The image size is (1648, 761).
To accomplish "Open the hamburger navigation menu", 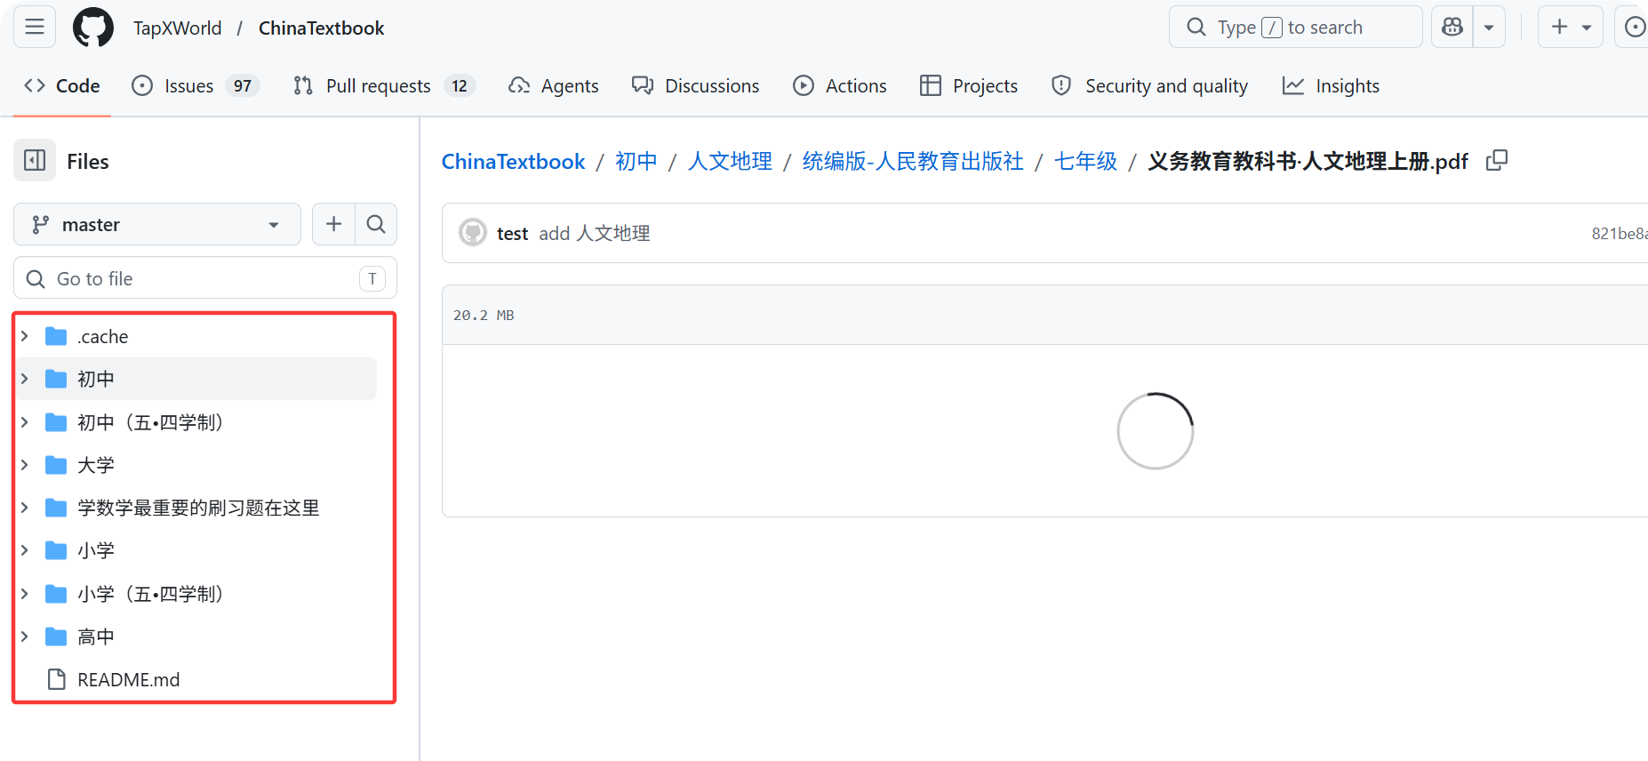I will 35,27.
